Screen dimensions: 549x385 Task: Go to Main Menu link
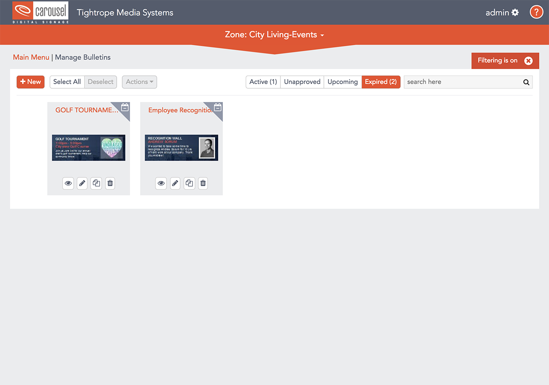click(31, 57)
